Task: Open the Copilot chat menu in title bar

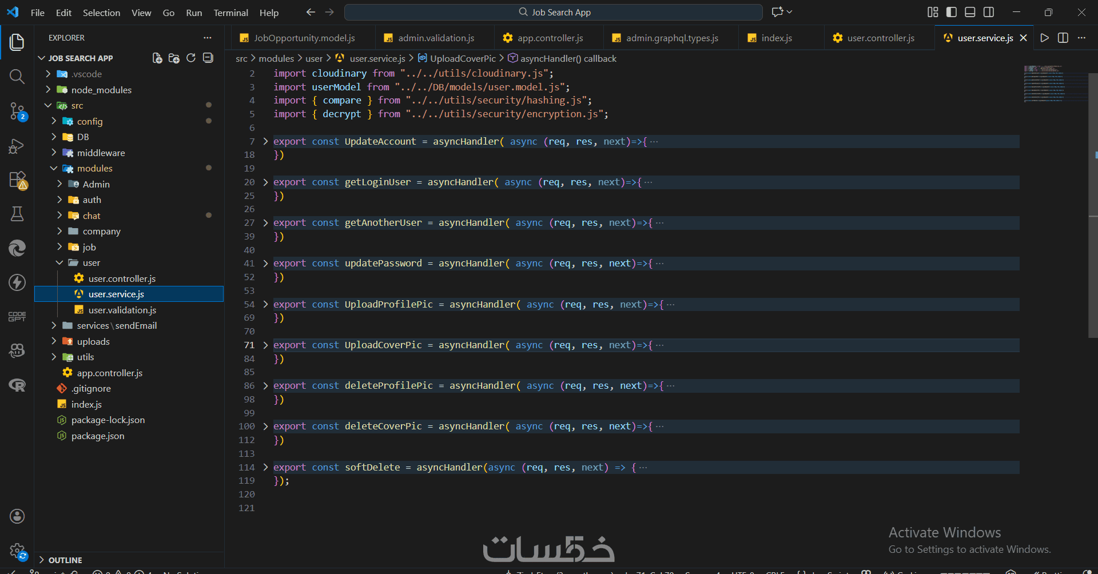Action: [782, 12]
